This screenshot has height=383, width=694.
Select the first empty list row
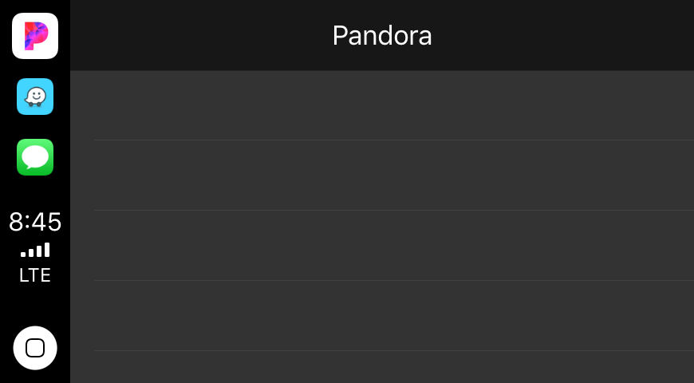[382, 105]
